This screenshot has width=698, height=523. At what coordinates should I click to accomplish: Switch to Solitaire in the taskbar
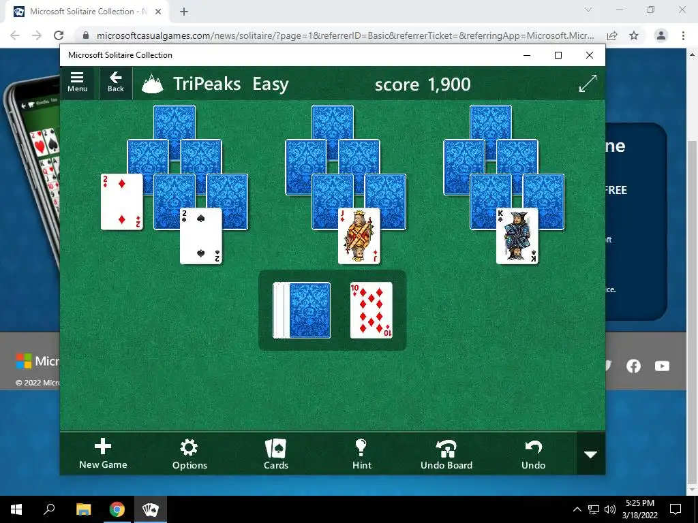point(151,509)
